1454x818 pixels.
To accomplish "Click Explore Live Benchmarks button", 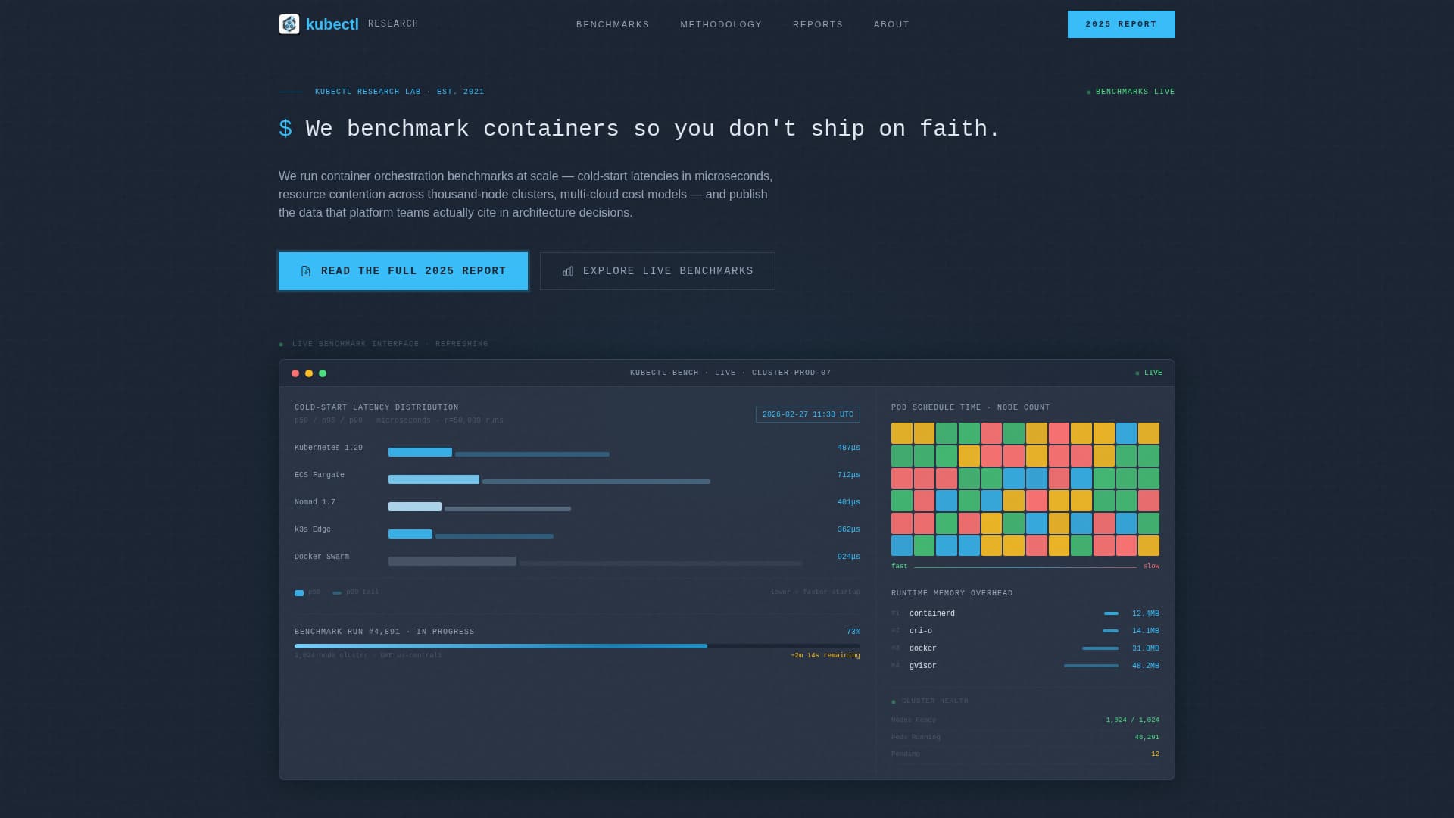I will coord(657,271).
